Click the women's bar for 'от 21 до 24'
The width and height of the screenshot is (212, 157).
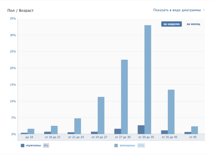tap(77, 126)
